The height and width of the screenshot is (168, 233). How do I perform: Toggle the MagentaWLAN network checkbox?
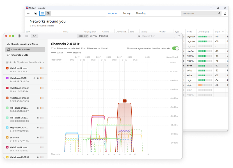click(7, 128)
